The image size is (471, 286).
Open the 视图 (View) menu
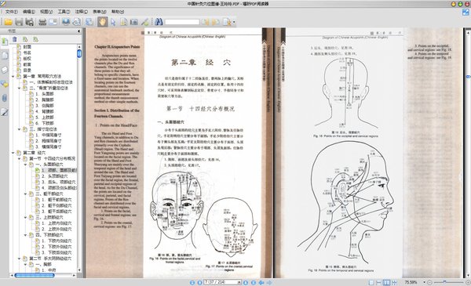[46, 12]
